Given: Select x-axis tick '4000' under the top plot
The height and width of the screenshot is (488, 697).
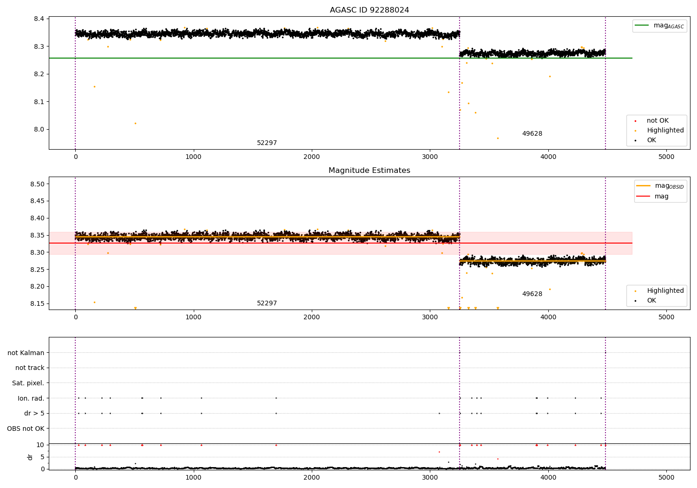Looking at the screenshot, I should (548, 157).
